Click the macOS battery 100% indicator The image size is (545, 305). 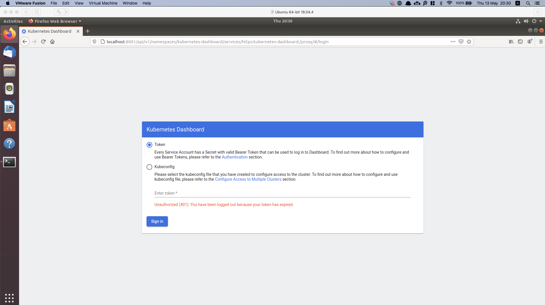[464, 3]
